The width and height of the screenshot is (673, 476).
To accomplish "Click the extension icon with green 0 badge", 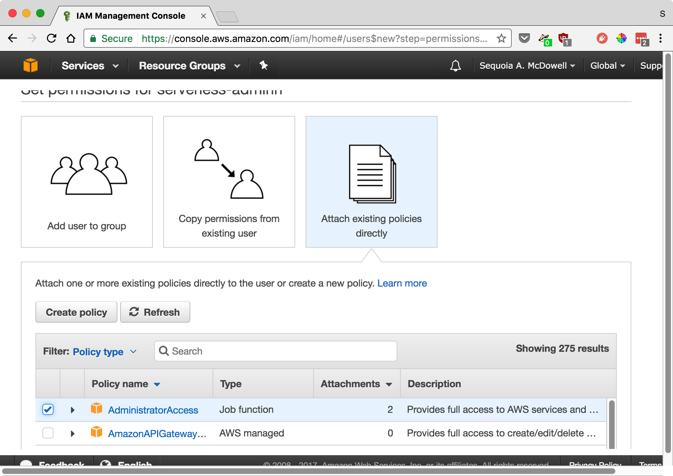I will pos(545,40).
